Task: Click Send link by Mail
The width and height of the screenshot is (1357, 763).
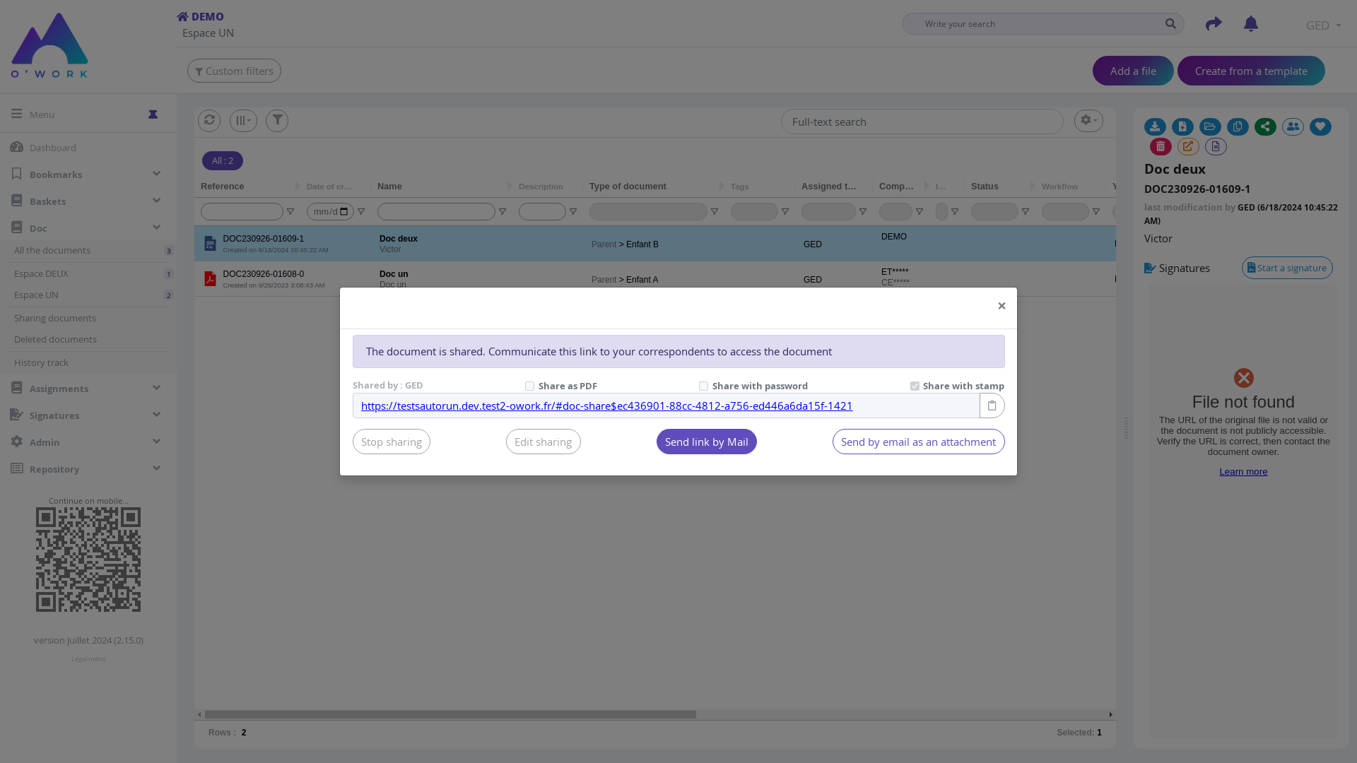Action: [706, 442]
